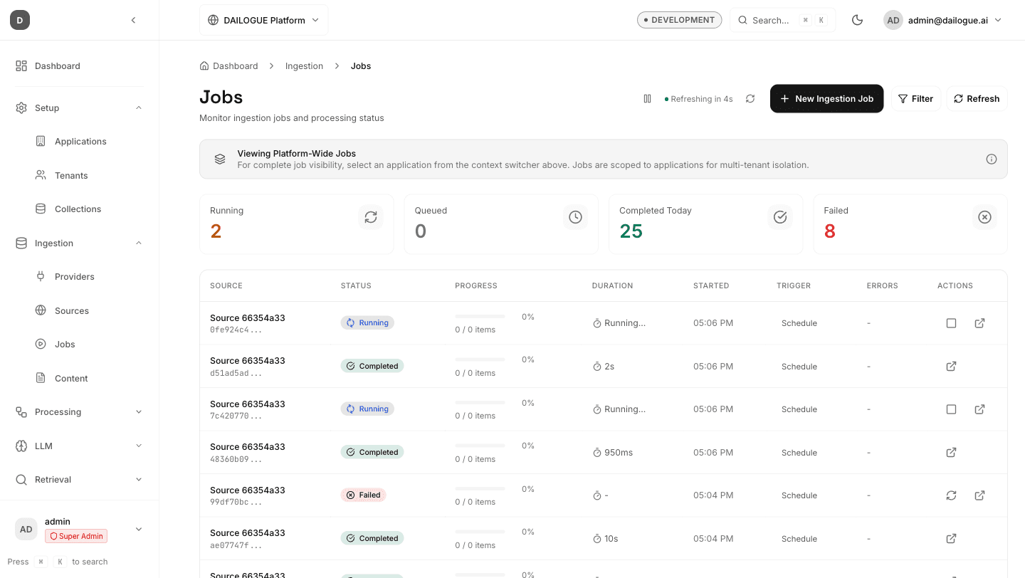Click the home icon in the breadcrumb trail
The image size is (1025, 578).
[x=204, y=65]
